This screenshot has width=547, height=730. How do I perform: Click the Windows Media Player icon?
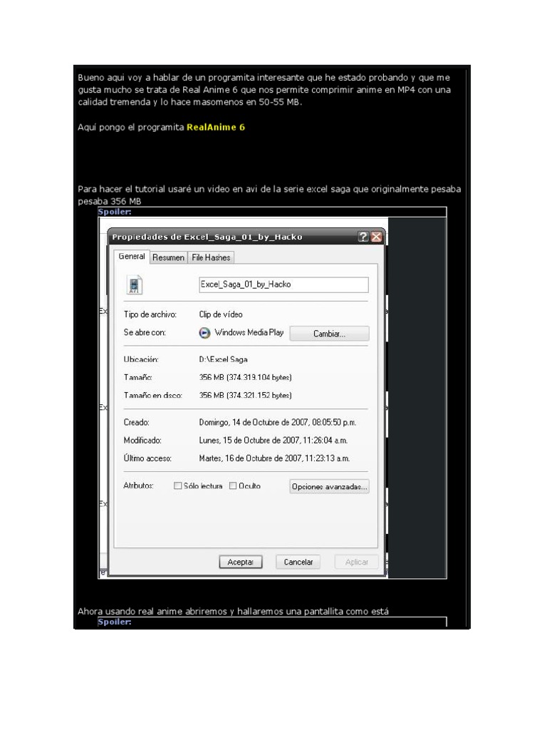(204, 333)
